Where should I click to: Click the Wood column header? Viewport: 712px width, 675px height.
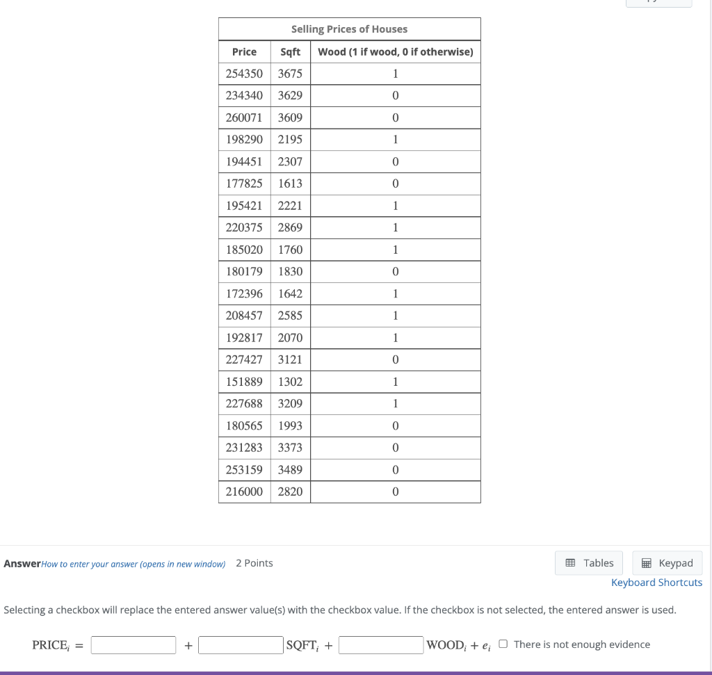coord(395,51)
